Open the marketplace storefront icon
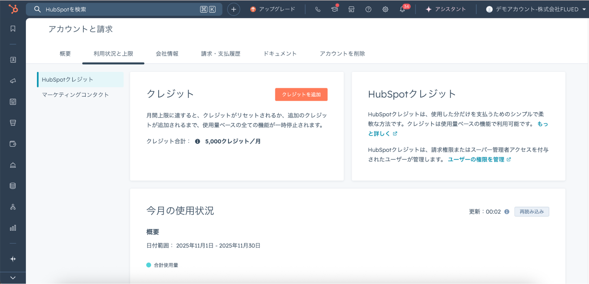 [x=351, y=9]
